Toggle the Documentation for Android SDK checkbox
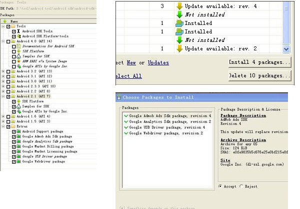Image resolution: width=300 pixels, height=209 pixels. click(14, 46)
